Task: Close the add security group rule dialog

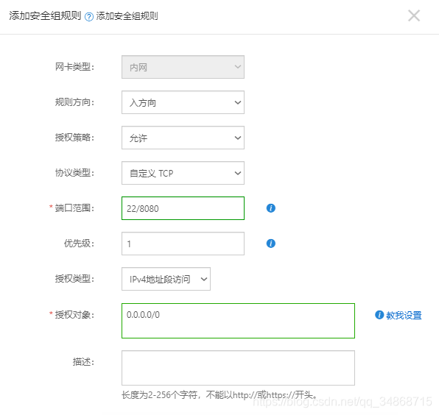Action: coord(414,15)
